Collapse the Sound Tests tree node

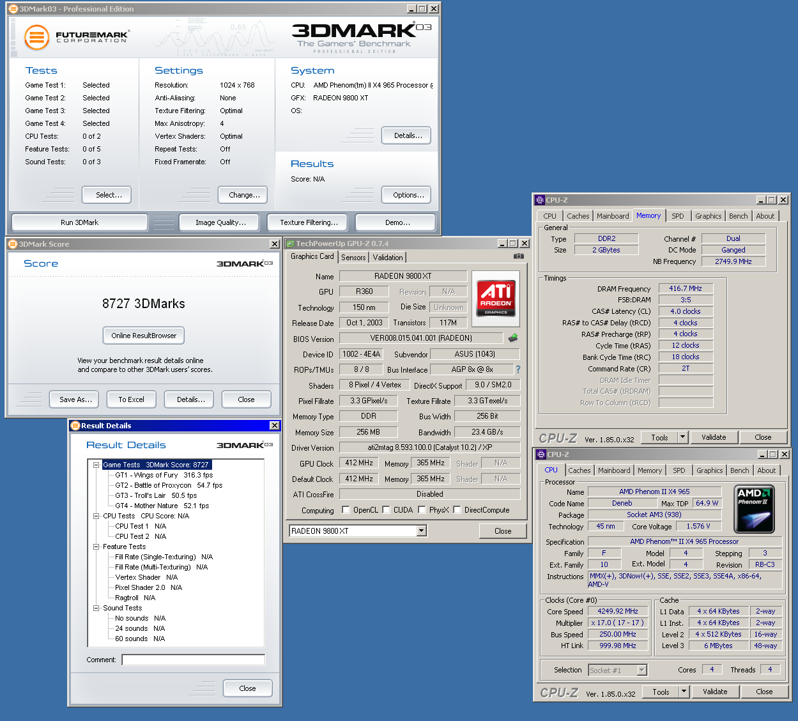[96, 609]
